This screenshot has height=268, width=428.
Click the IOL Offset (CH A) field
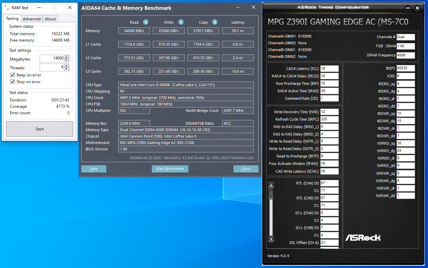coord(329,243)
